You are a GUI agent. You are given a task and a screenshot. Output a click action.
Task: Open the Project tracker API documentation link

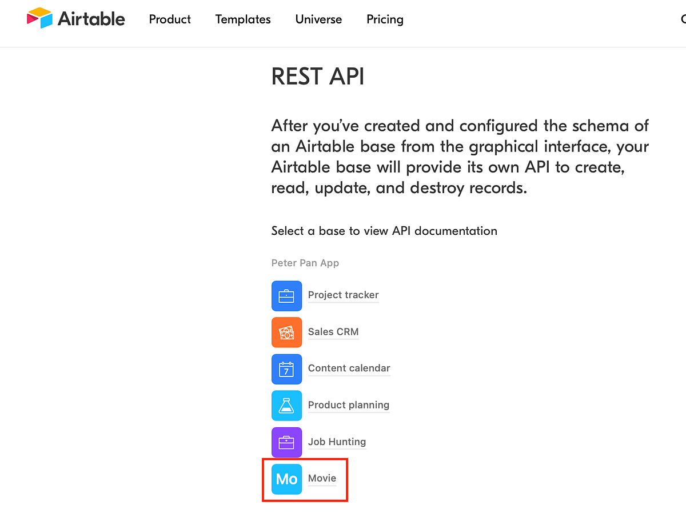coord(343,295)
